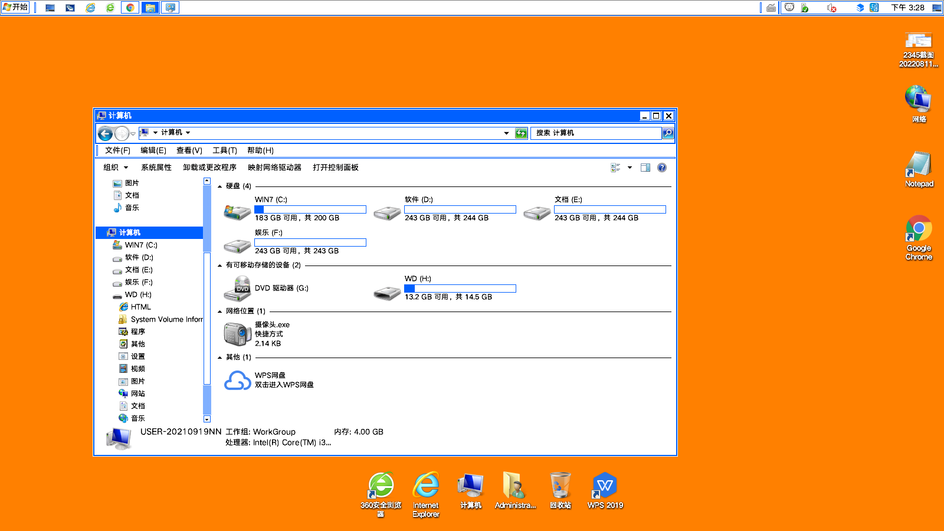The height and width of the screenshot is (531, 944).
Task: Select the 设置 folder in the tree
Action: point(132,357)
